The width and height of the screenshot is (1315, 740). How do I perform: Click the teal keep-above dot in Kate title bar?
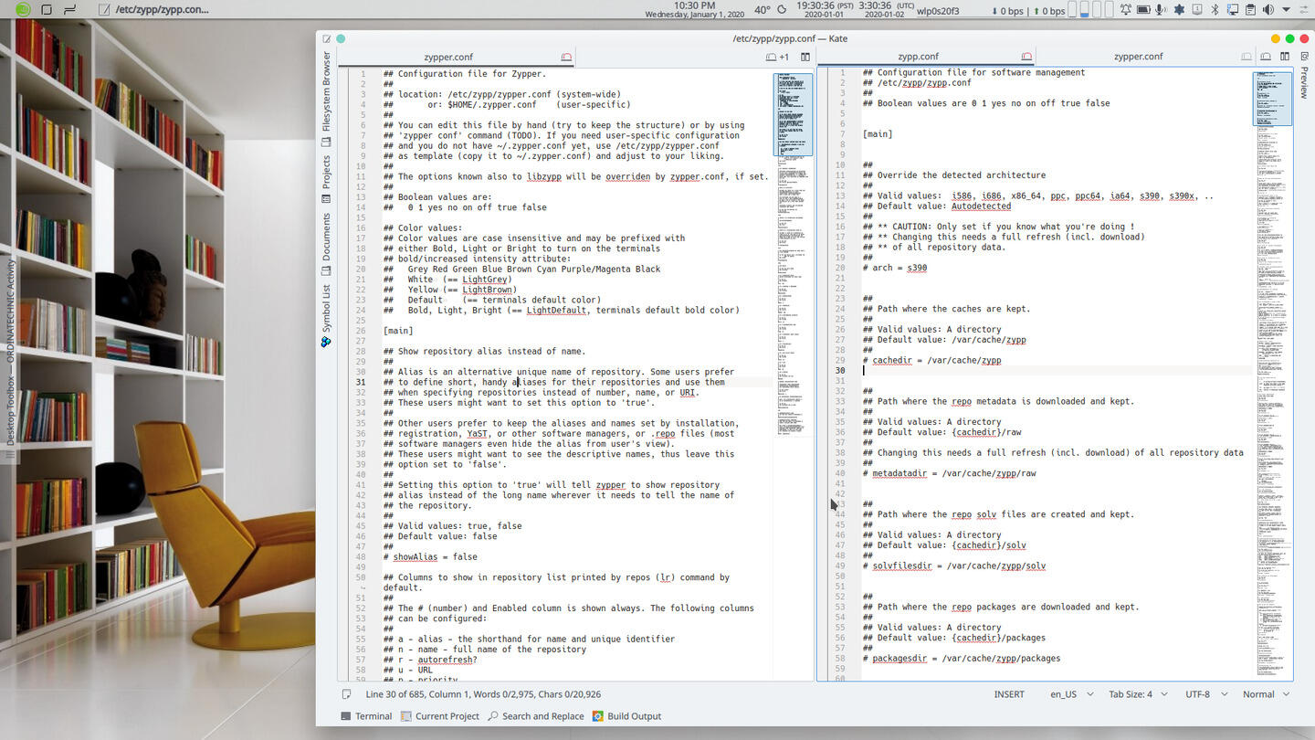coord(341,38)
